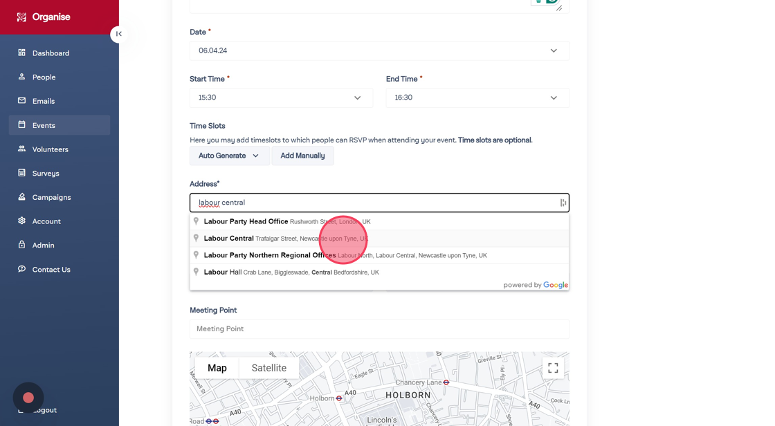Click the Dashboard grid icon
775x426 pixels.
click(x=21, y=53)
